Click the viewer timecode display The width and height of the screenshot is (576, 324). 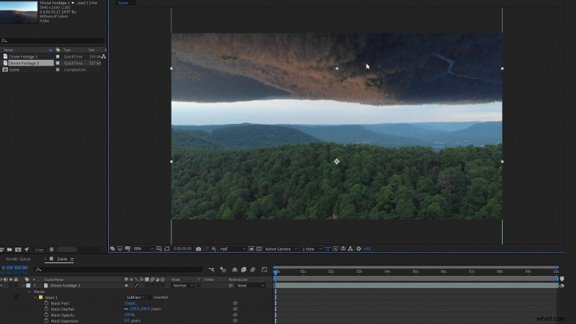click(182, 248)
